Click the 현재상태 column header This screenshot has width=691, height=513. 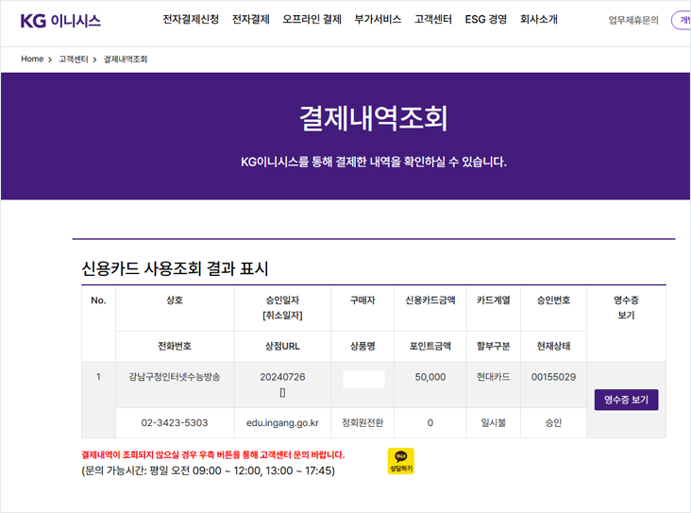[553, 347]
